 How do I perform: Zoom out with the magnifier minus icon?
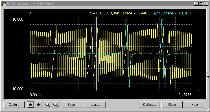[x=55, y=105]
